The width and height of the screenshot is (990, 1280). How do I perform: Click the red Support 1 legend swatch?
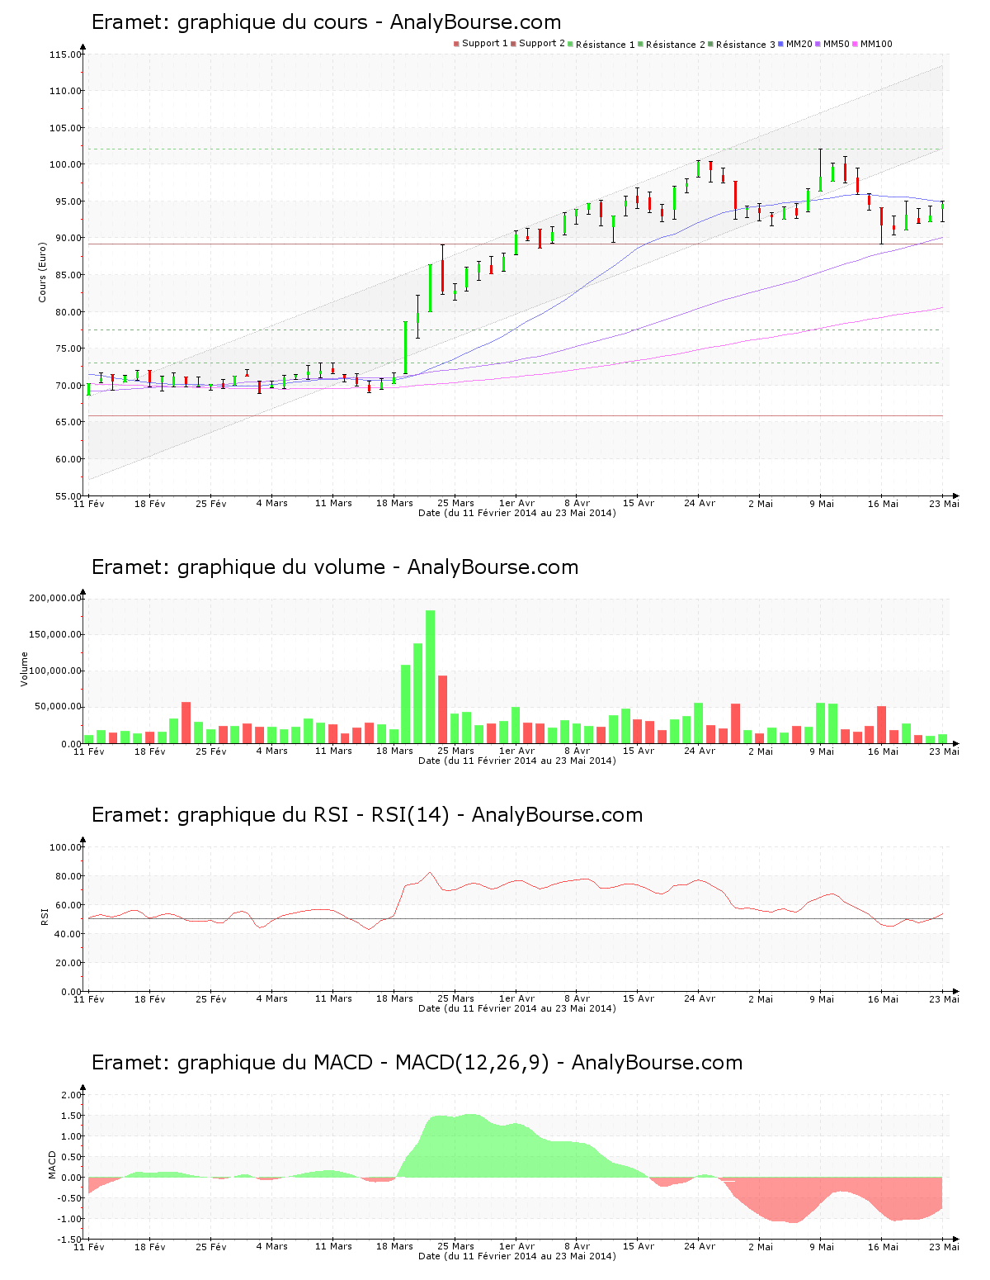pos(456,44)
